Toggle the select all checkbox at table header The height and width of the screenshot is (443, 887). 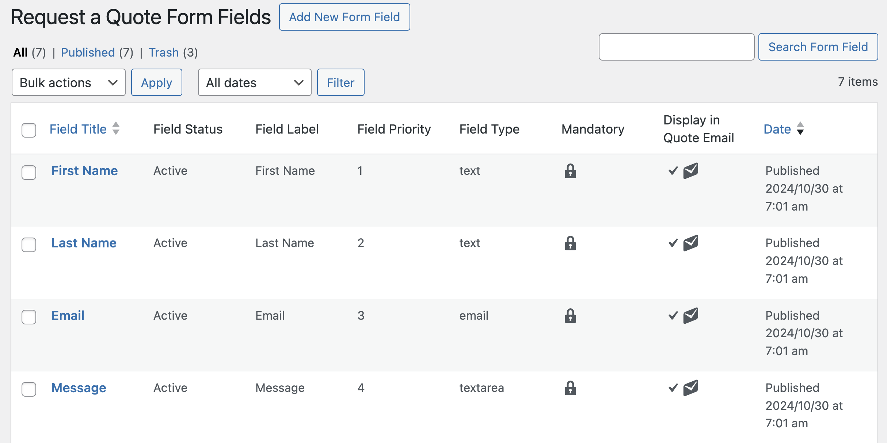pos(30,129)
